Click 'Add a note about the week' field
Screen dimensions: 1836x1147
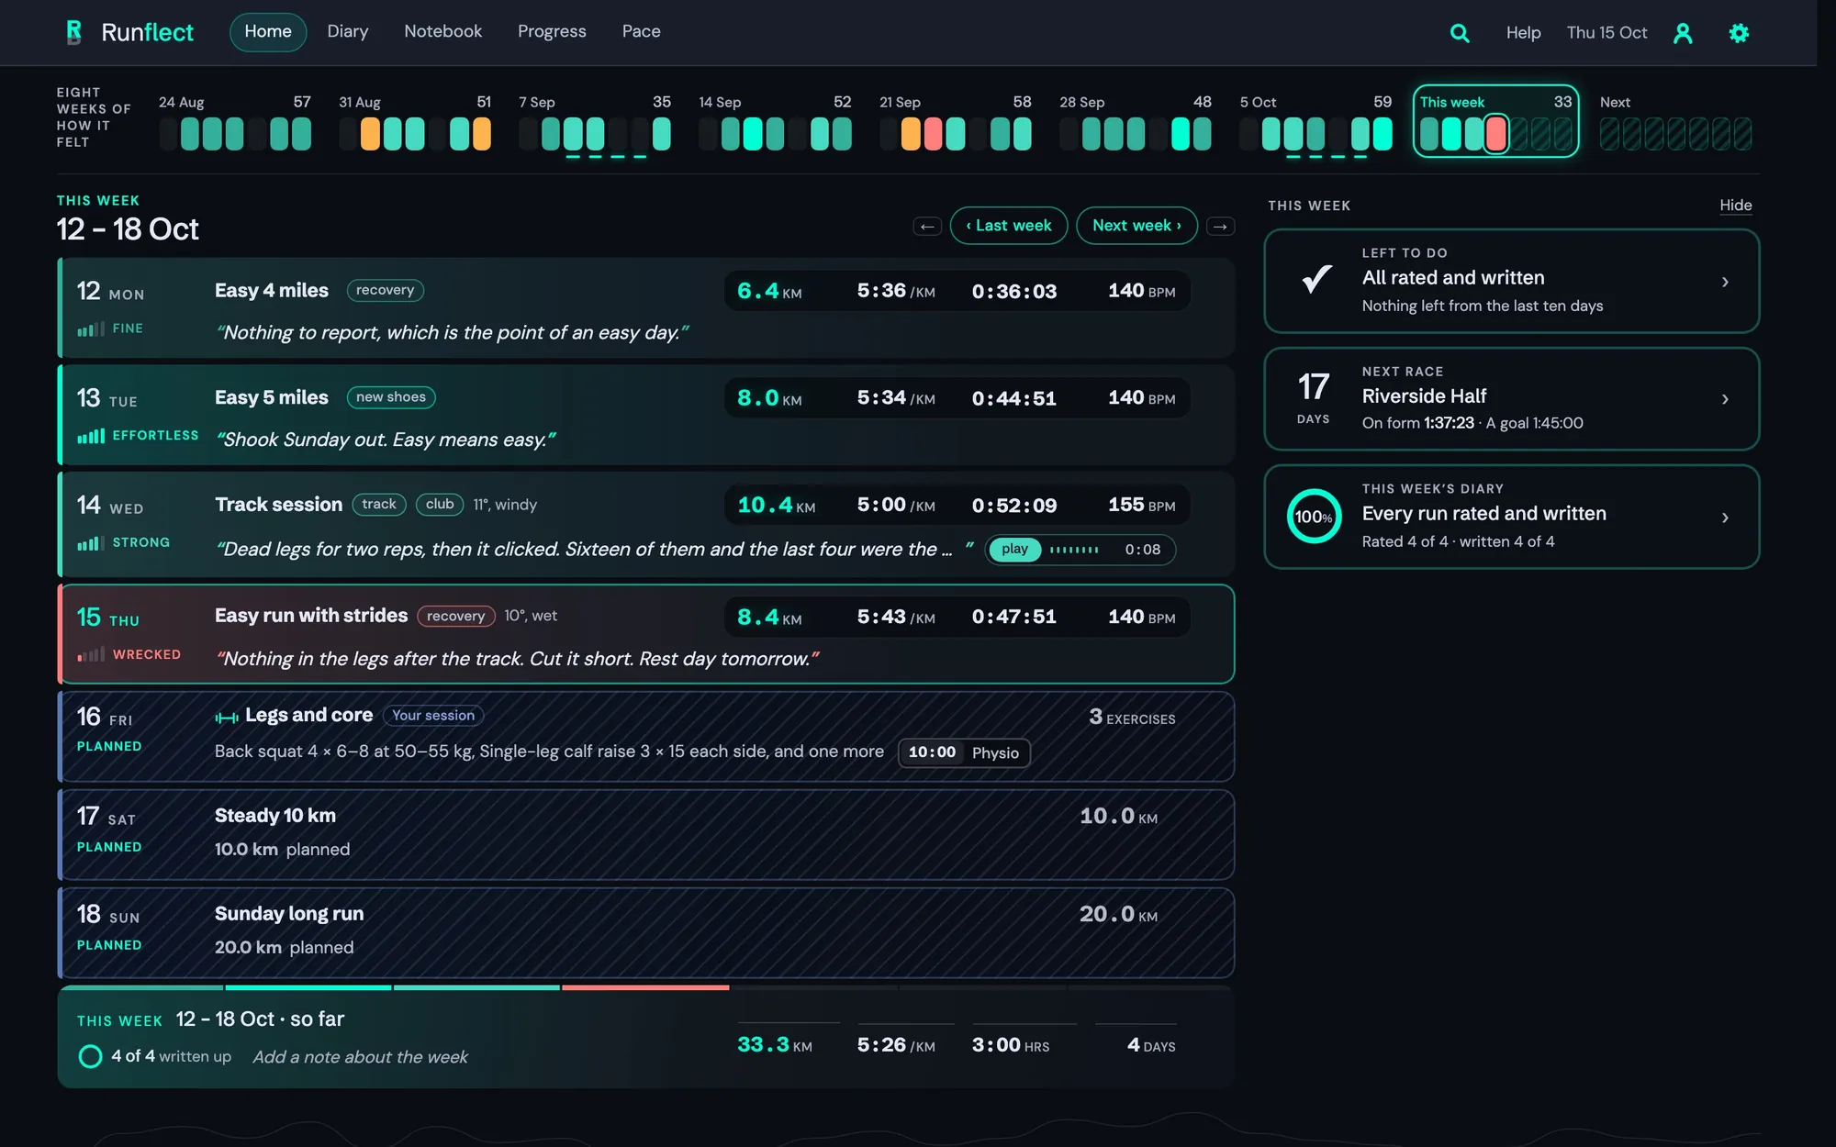(x=360, y=1057)
